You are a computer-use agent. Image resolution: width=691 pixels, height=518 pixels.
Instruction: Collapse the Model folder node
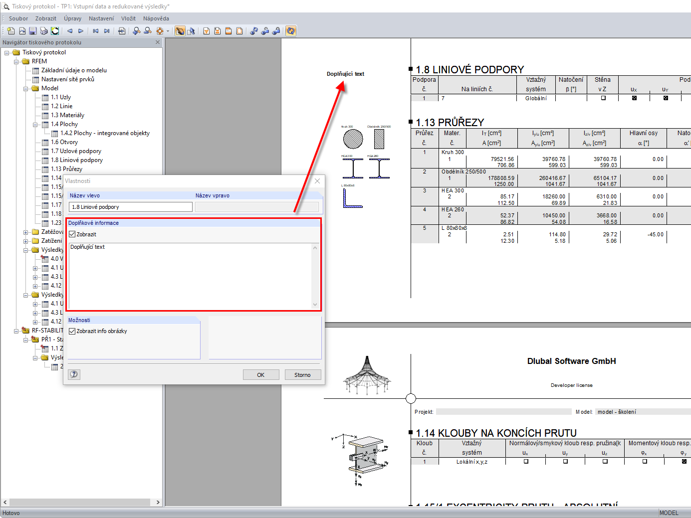(x=26, y=88)
